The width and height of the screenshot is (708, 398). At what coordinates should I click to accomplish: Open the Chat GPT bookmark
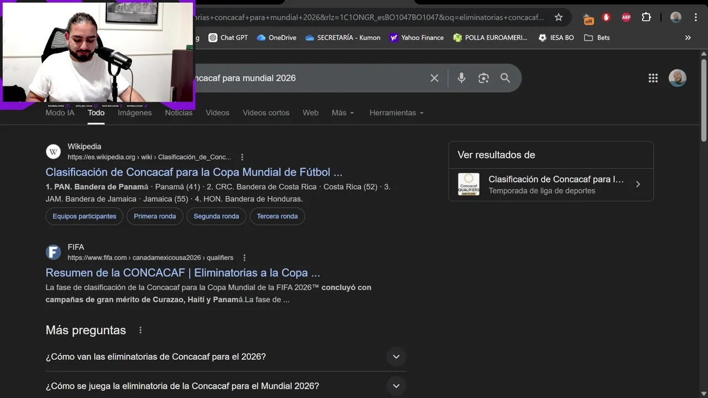[228, 38]
